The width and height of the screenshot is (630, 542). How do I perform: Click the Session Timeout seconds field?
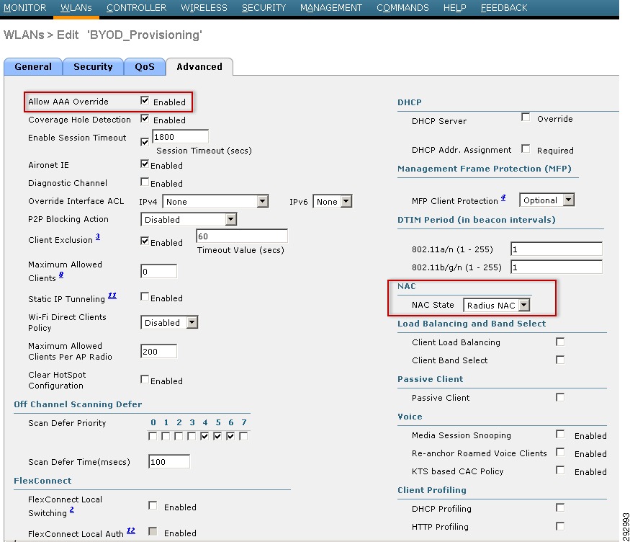(x=181, y=137)
